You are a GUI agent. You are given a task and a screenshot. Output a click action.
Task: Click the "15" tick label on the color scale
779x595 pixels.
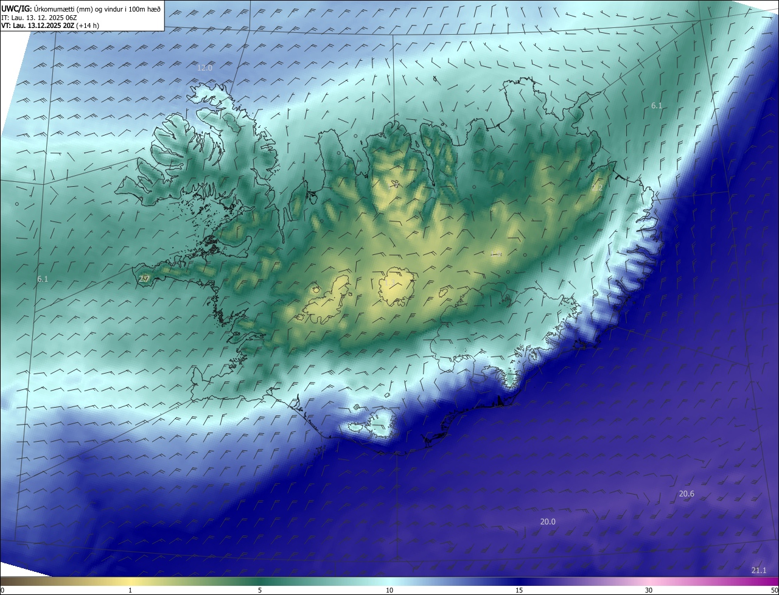519,590
